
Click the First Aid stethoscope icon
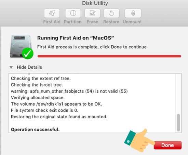coord(52,13)
